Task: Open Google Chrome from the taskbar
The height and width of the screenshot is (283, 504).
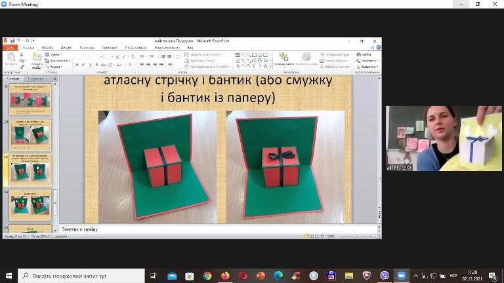Action: (x=207, y=276)
